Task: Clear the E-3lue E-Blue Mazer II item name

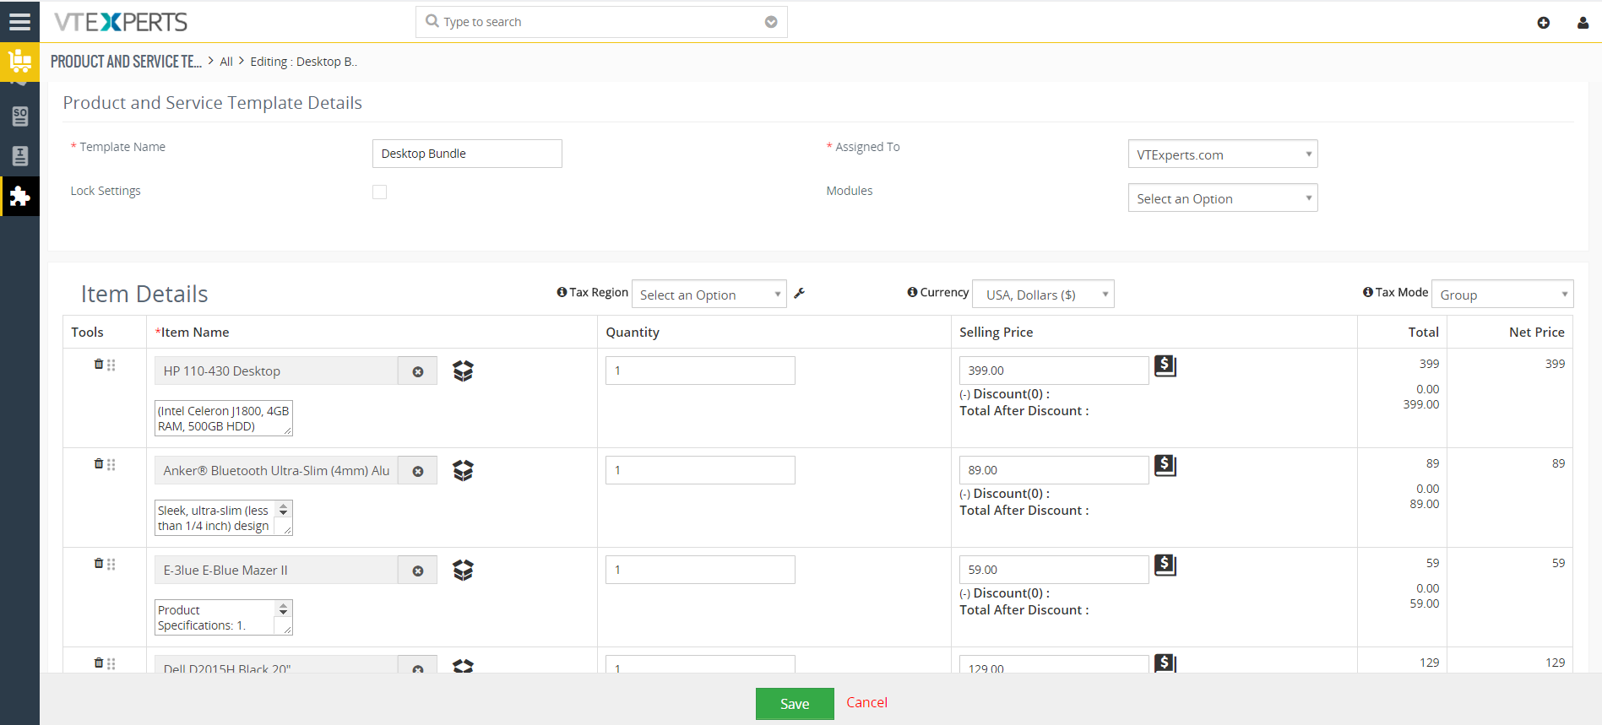Action: tap(417, 571)
